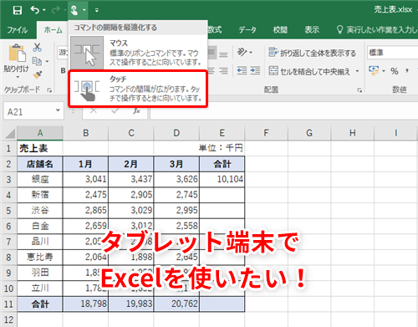Expand the 貼り付け paste options arrow
The height and width of the screenshot is (327, 418).
click(18, 77)
